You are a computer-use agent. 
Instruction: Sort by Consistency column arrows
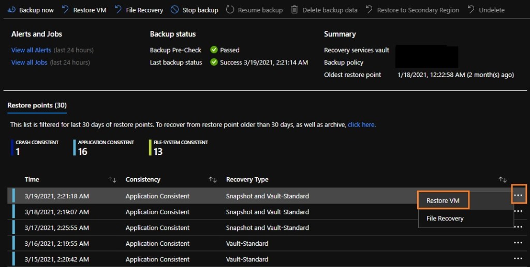pyautogui.click(x=213, y=180)
